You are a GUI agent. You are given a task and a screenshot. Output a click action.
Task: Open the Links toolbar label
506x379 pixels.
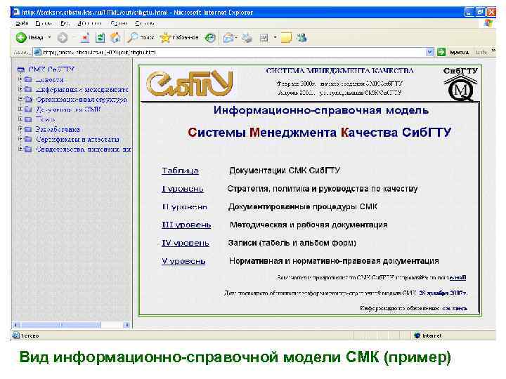(481, 52)
